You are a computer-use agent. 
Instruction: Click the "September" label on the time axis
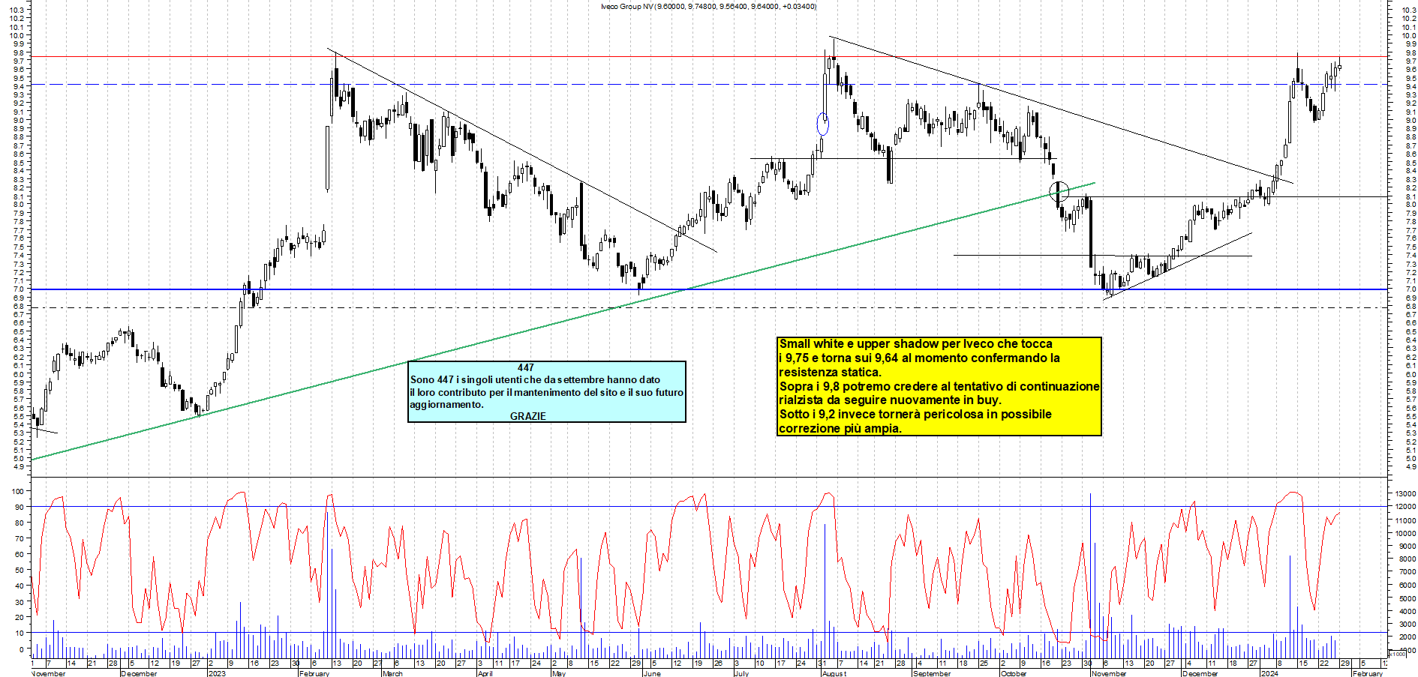coord(932,673)
